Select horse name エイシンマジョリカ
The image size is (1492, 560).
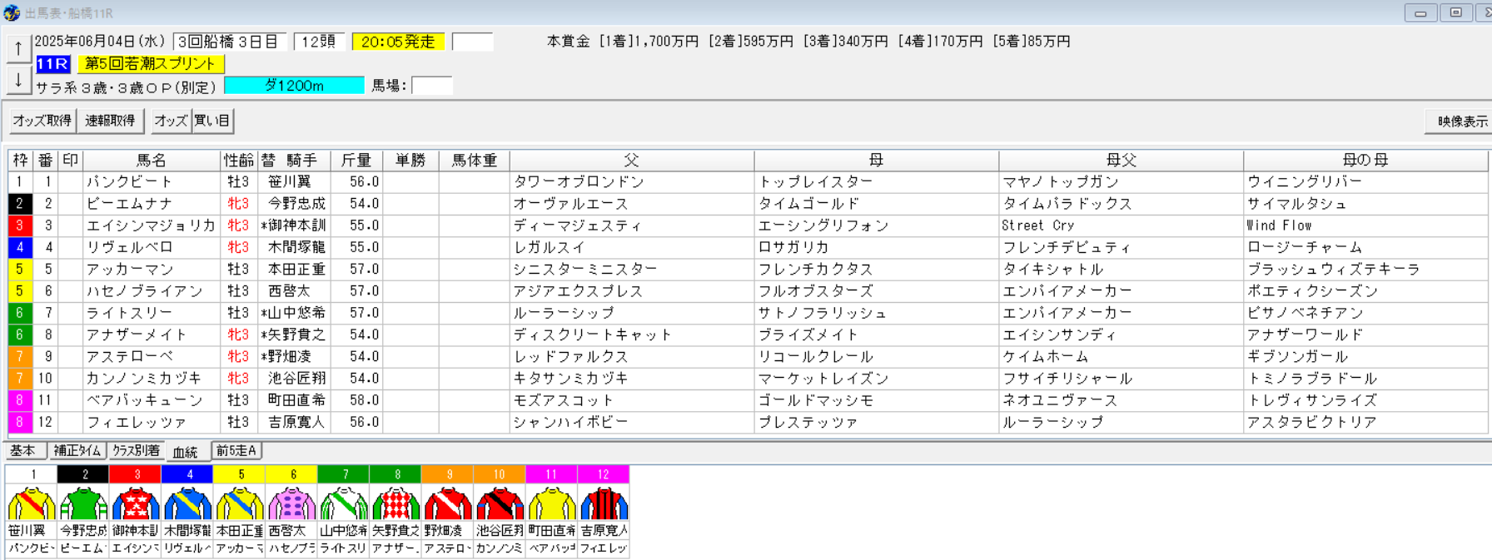(x=151, y=225)
